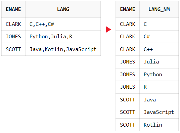Image resolution: width=180 pixels, height=133 pixels.
Task: Select JONES in the row with Julia
Action: (127, 62)
